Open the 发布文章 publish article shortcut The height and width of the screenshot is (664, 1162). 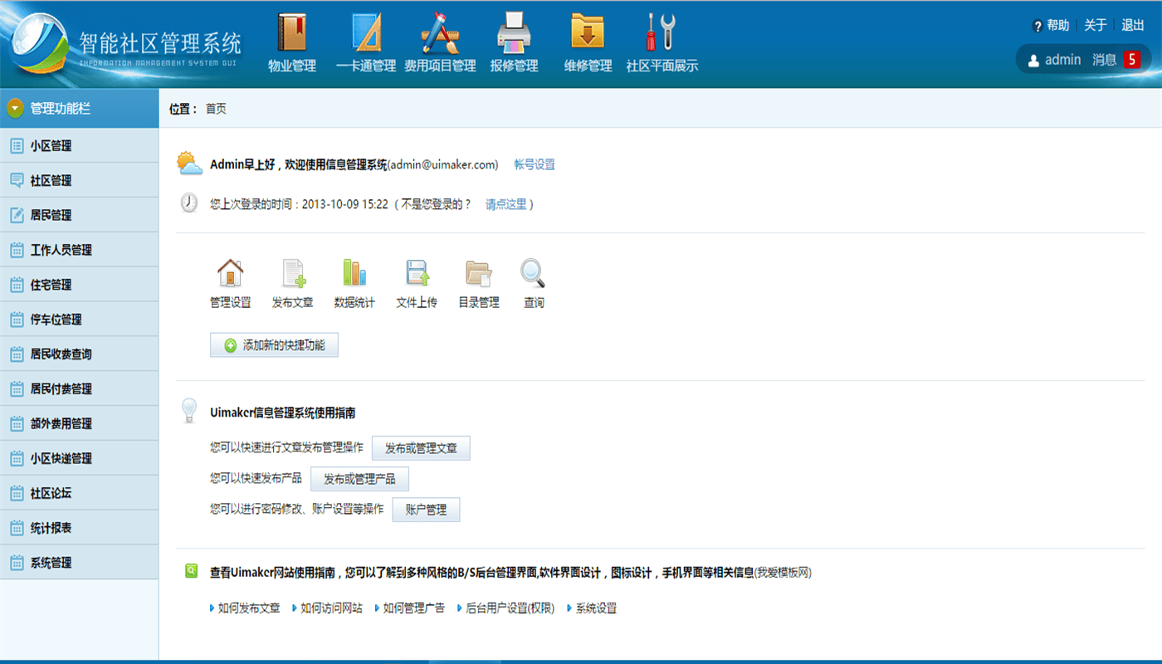click(x=292, y=273)
